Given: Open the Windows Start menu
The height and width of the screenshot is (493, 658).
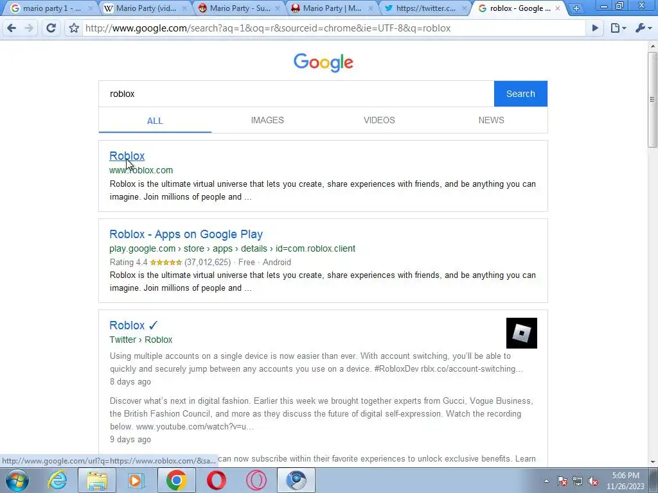Looking at the screenshot, I should click(17, 480).
